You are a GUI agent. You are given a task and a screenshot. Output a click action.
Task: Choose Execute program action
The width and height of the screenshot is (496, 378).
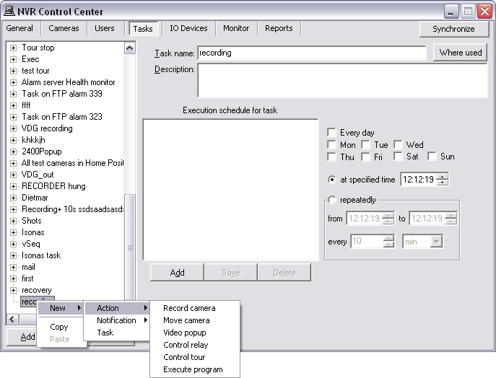(x=194, y=369)
